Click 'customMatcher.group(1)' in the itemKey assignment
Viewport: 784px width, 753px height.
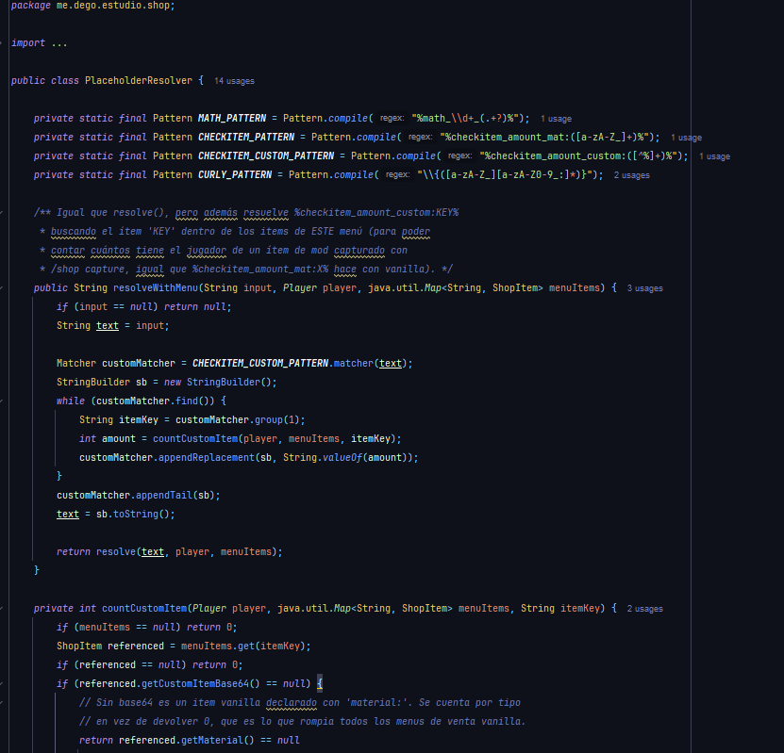238,420
